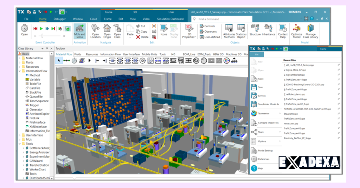
Task: Pin railRobot_demo.spp in Recent Files
Action: [x=339, y=94]
